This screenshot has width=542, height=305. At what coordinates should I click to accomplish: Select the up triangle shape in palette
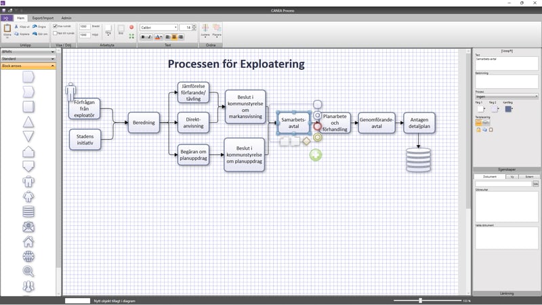point(28,122)
